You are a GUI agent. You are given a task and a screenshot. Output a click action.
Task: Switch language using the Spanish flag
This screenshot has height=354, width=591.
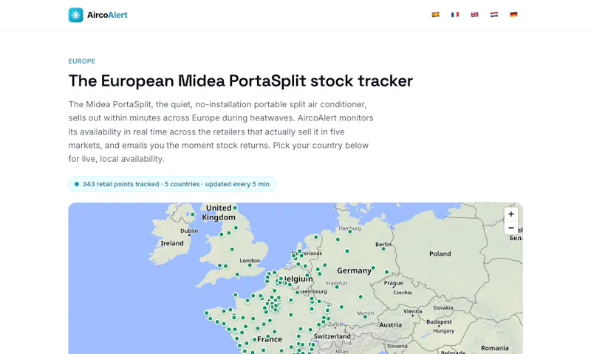[435, 15]
